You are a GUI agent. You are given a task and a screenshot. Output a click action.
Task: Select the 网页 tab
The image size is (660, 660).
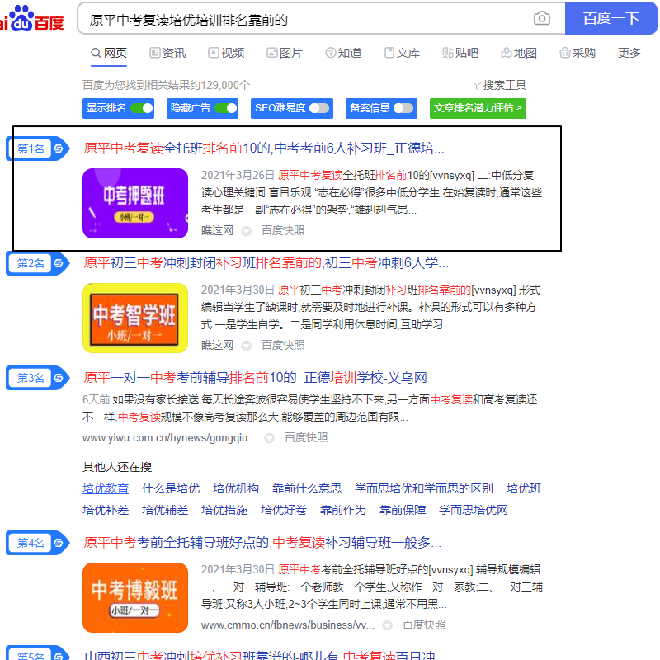point(109,53)
